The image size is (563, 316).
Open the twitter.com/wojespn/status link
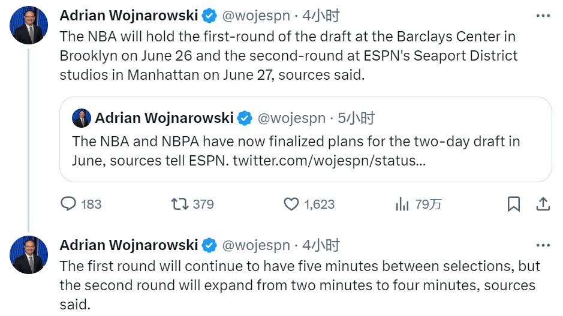(329, 161)
